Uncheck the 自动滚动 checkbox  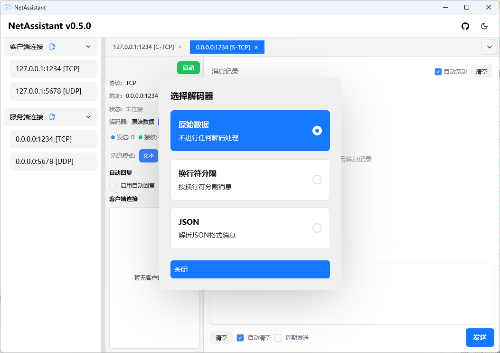pos(438,71)
